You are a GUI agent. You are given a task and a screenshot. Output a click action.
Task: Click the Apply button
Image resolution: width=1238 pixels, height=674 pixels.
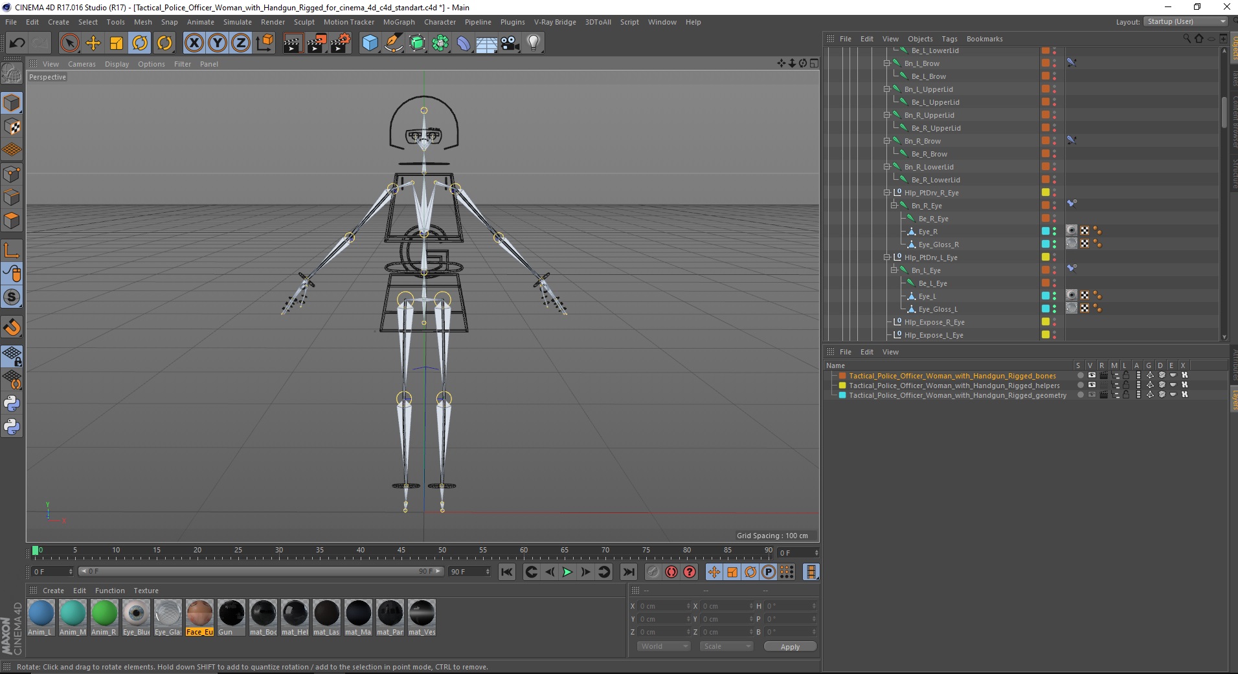[x=790, y=646]
